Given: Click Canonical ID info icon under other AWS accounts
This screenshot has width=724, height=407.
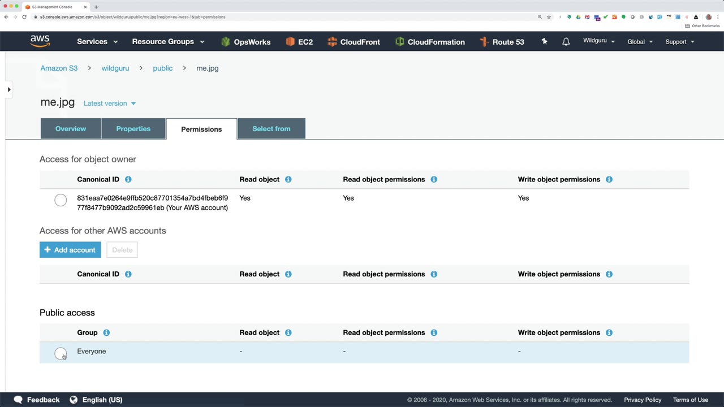Looking at the screenshot, I should click(128, 274).
